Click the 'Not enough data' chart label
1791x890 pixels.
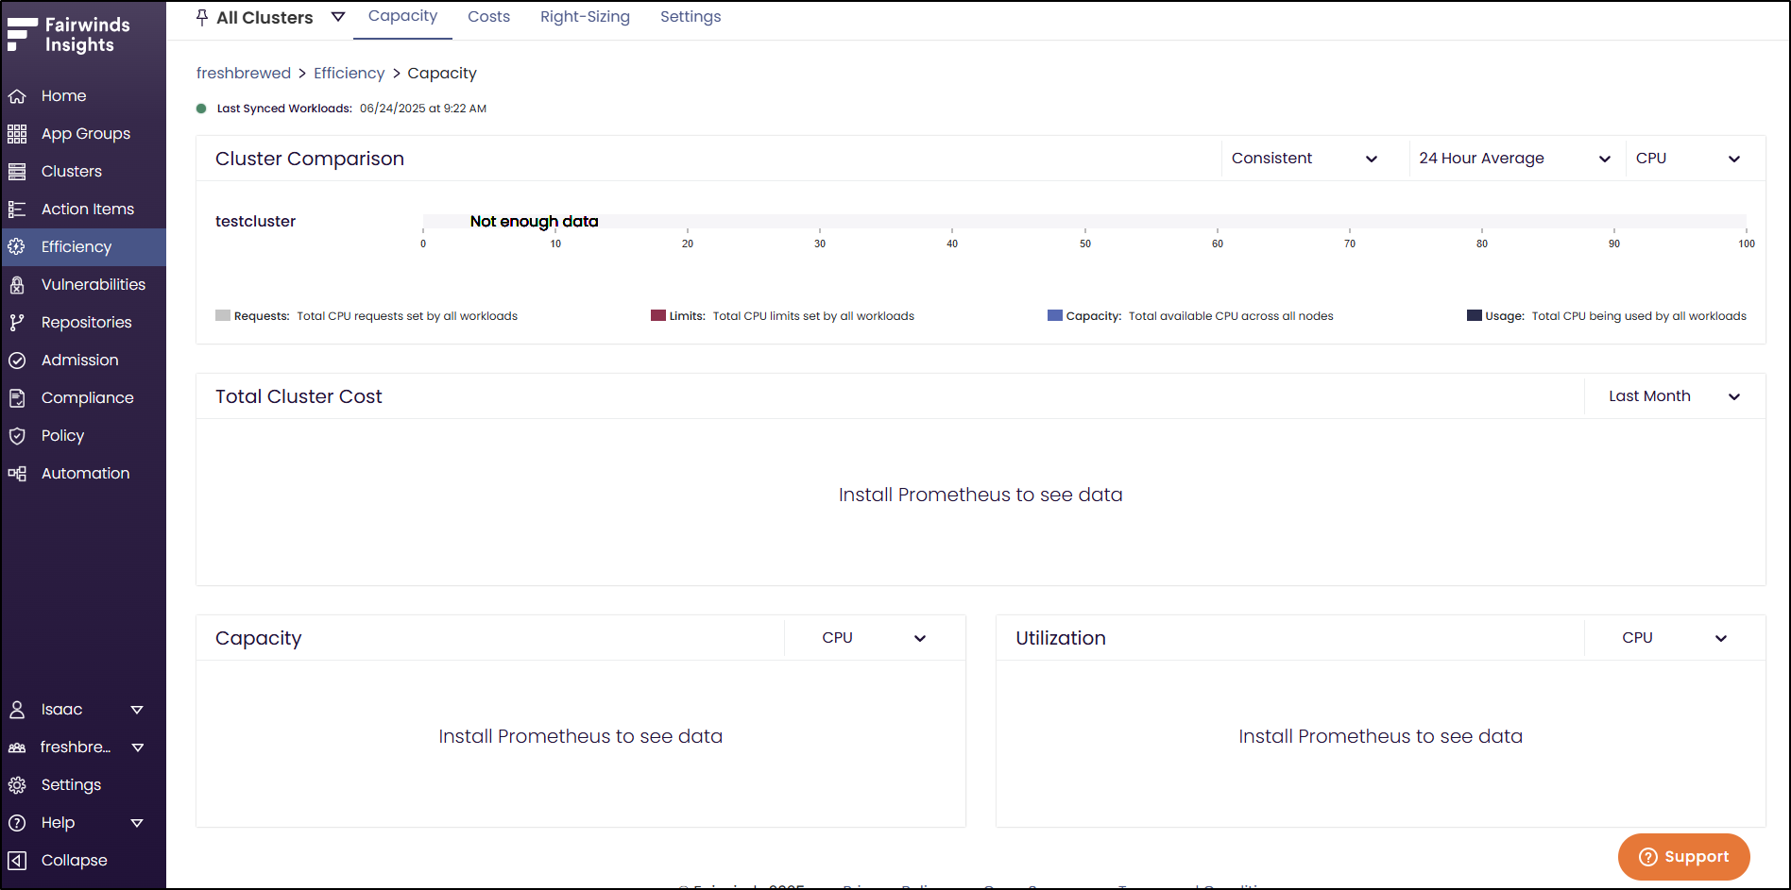[534, 221]
